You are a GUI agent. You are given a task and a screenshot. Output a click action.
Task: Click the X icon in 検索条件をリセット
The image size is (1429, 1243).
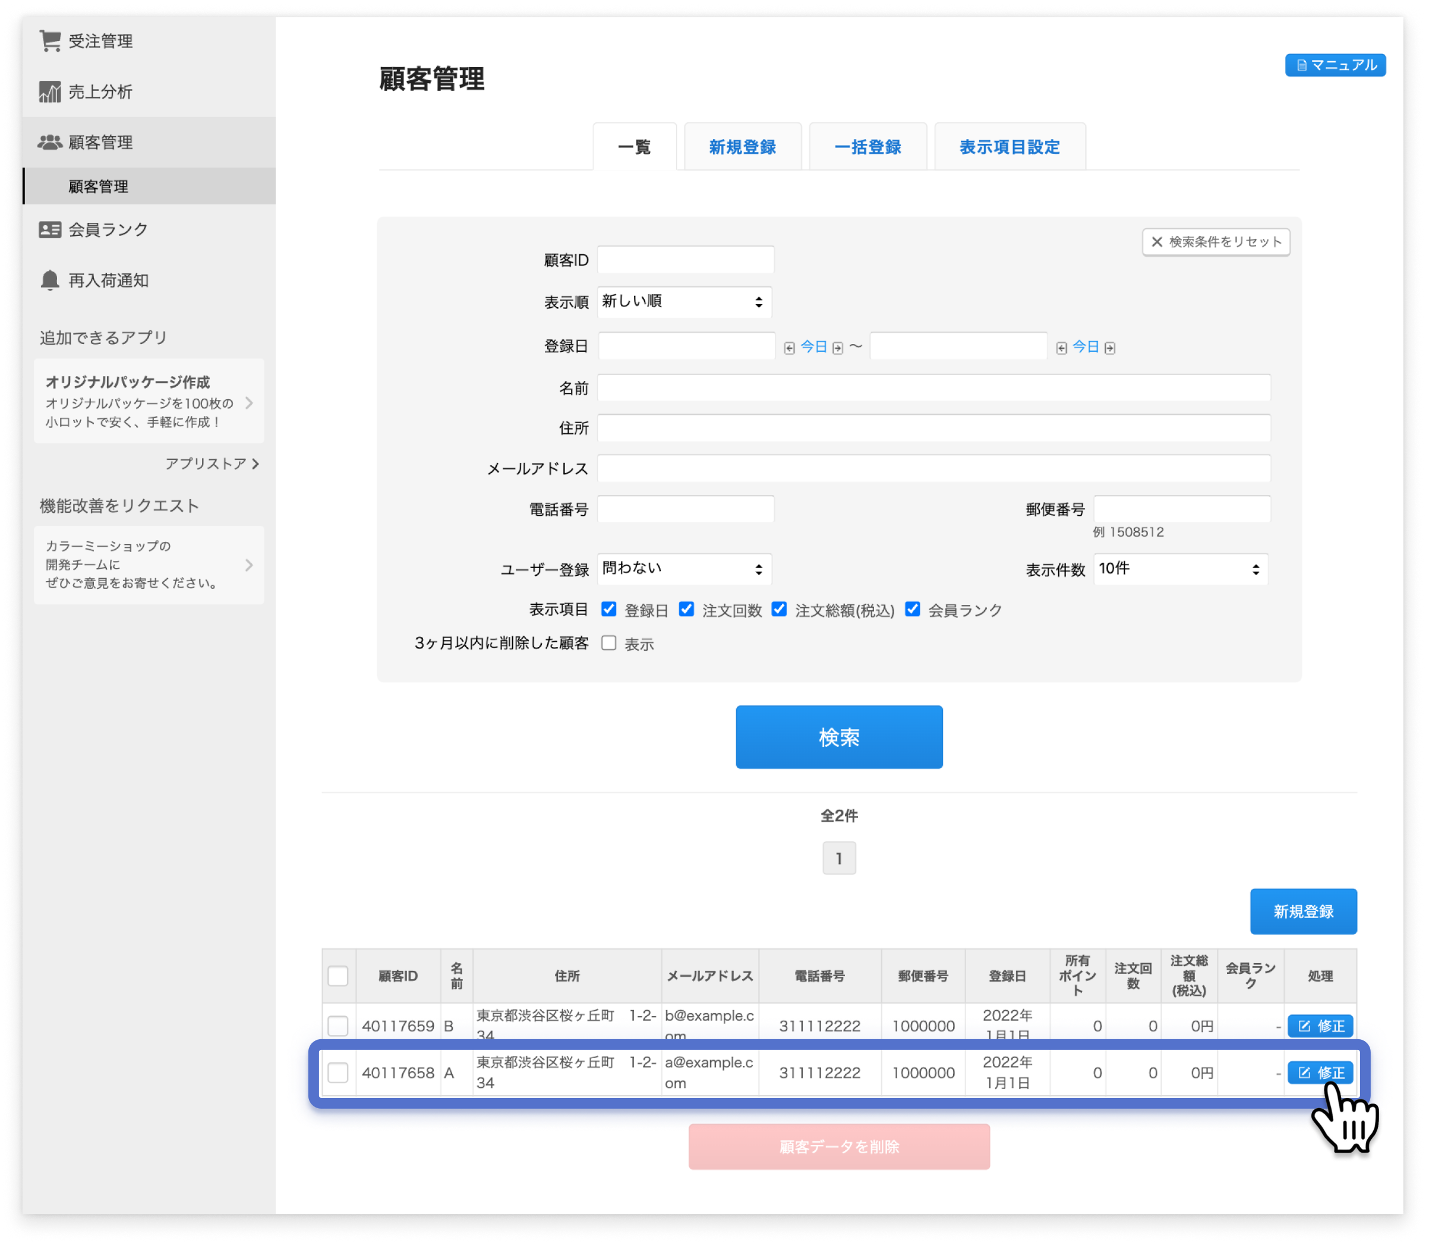[1156, 242]
